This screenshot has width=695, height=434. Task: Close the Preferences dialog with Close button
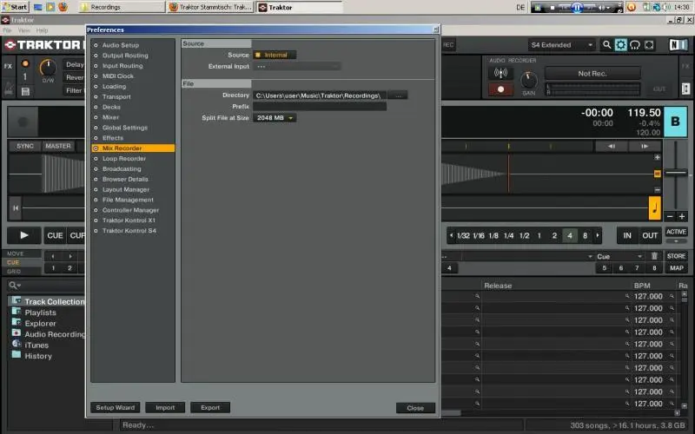point(415,408)
